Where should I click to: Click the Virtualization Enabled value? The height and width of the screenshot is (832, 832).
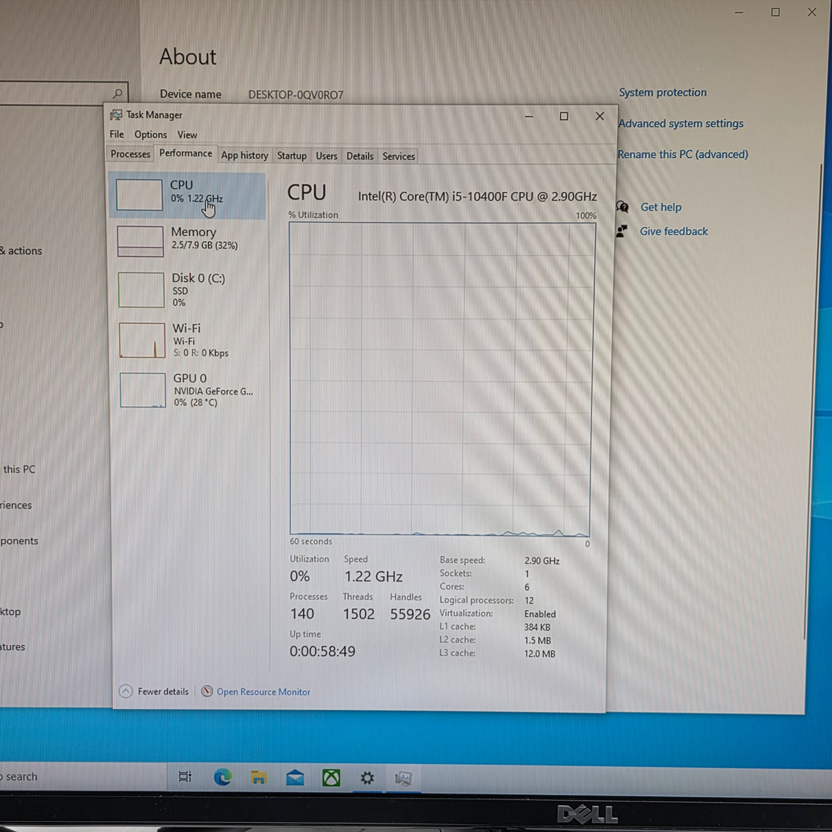click(x=540, y=614)
